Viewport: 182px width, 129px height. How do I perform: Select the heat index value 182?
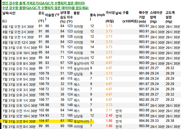(70, 121)
